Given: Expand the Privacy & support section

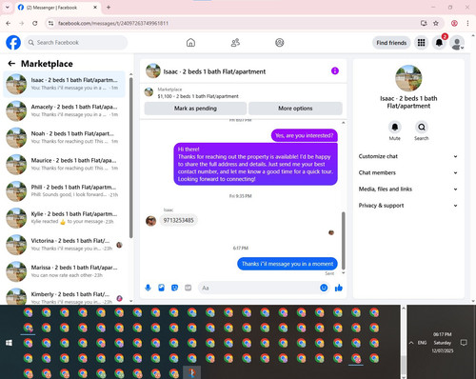Looking at the screenshot, I should click(408, 206).
